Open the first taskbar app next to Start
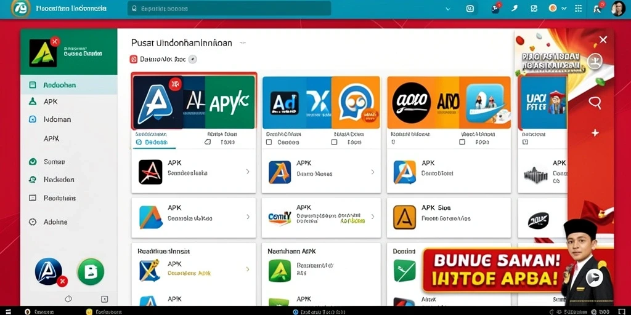This screenshot has height=315, width=631. [39, 311]
